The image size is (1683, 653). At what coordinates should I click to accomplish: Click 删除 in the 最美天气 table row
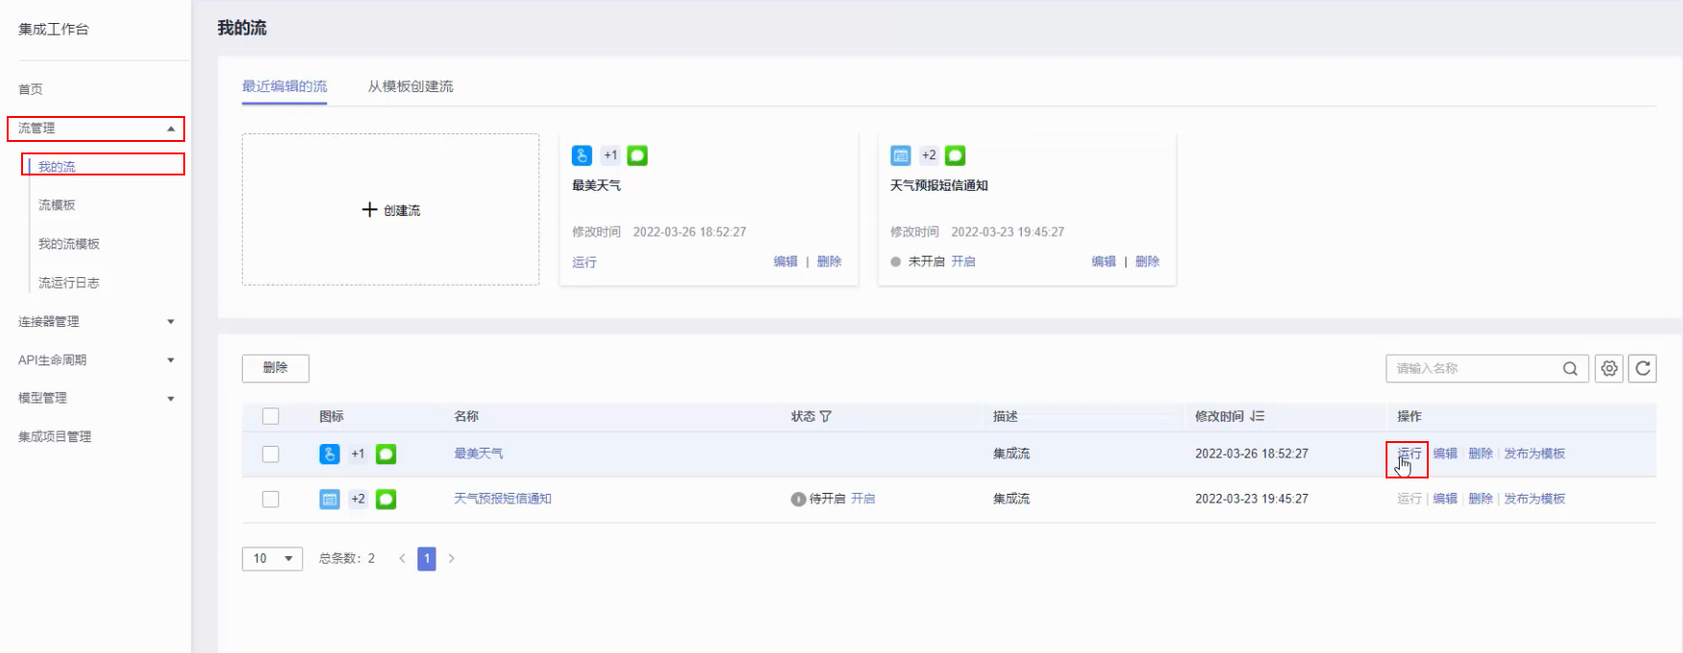(x=1481, y=454)
